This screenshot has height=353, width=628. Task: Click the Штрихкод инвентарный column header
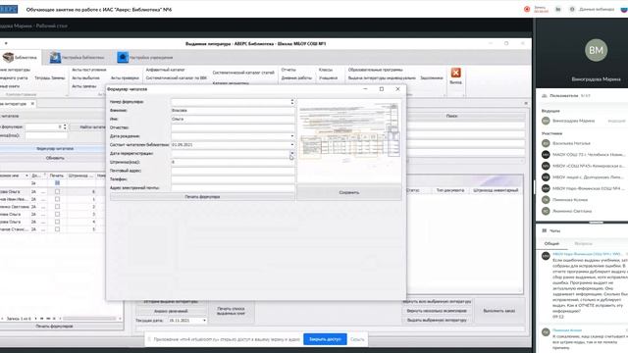click(x=496, y=190)
